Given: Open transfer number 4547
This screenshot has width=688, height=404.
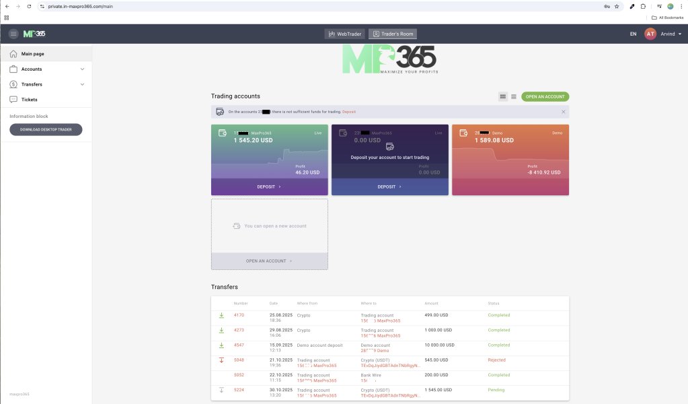Looking at the screenshot, I should (x=239, y=345).
